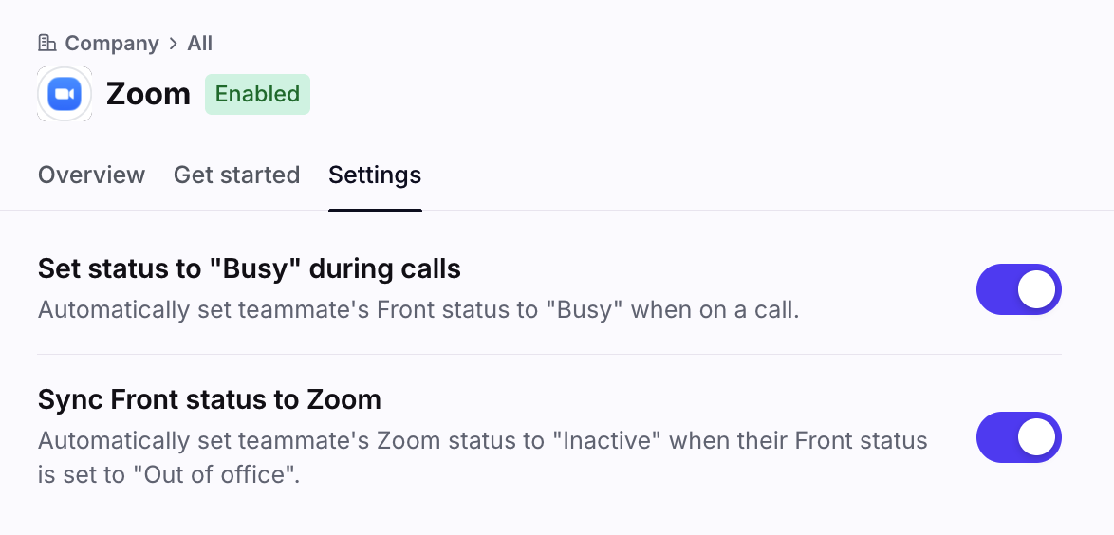Open the Get started tab
1114x535 pixels.
236,175
